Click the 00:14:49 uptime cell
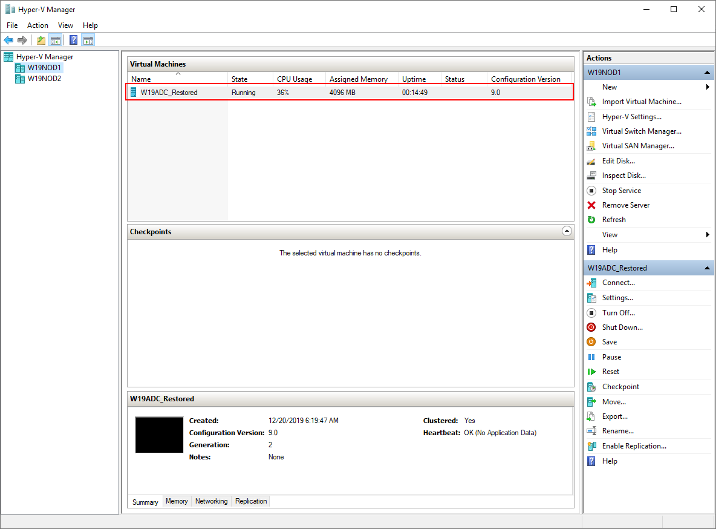Image resolution: width=716 pixels, height=529 pixels. [415, 93]
